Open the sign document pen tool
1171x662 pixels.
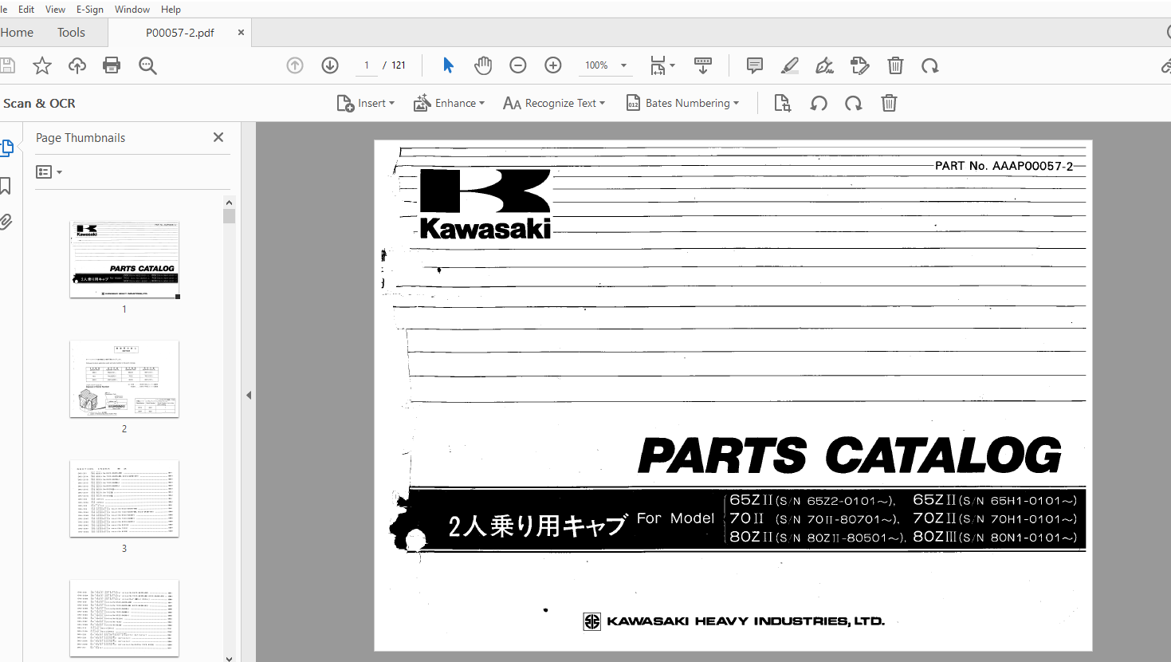tap(825, 65)
